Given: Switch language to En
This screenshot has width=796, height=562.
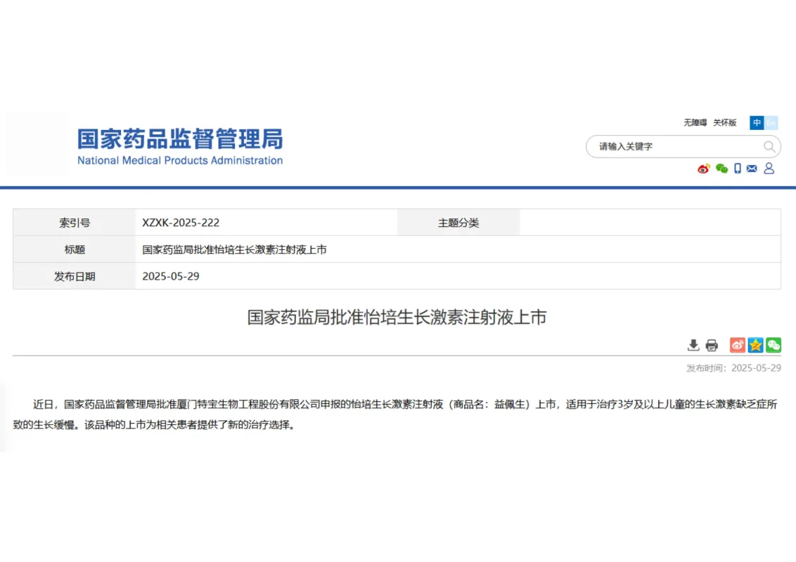Looking at the screenshot, I should pos(771,122).
